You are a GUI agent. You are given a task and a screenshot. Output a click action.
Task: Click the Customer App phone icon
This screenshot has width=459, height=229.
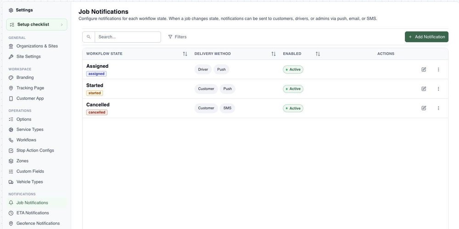click(11, 98)
